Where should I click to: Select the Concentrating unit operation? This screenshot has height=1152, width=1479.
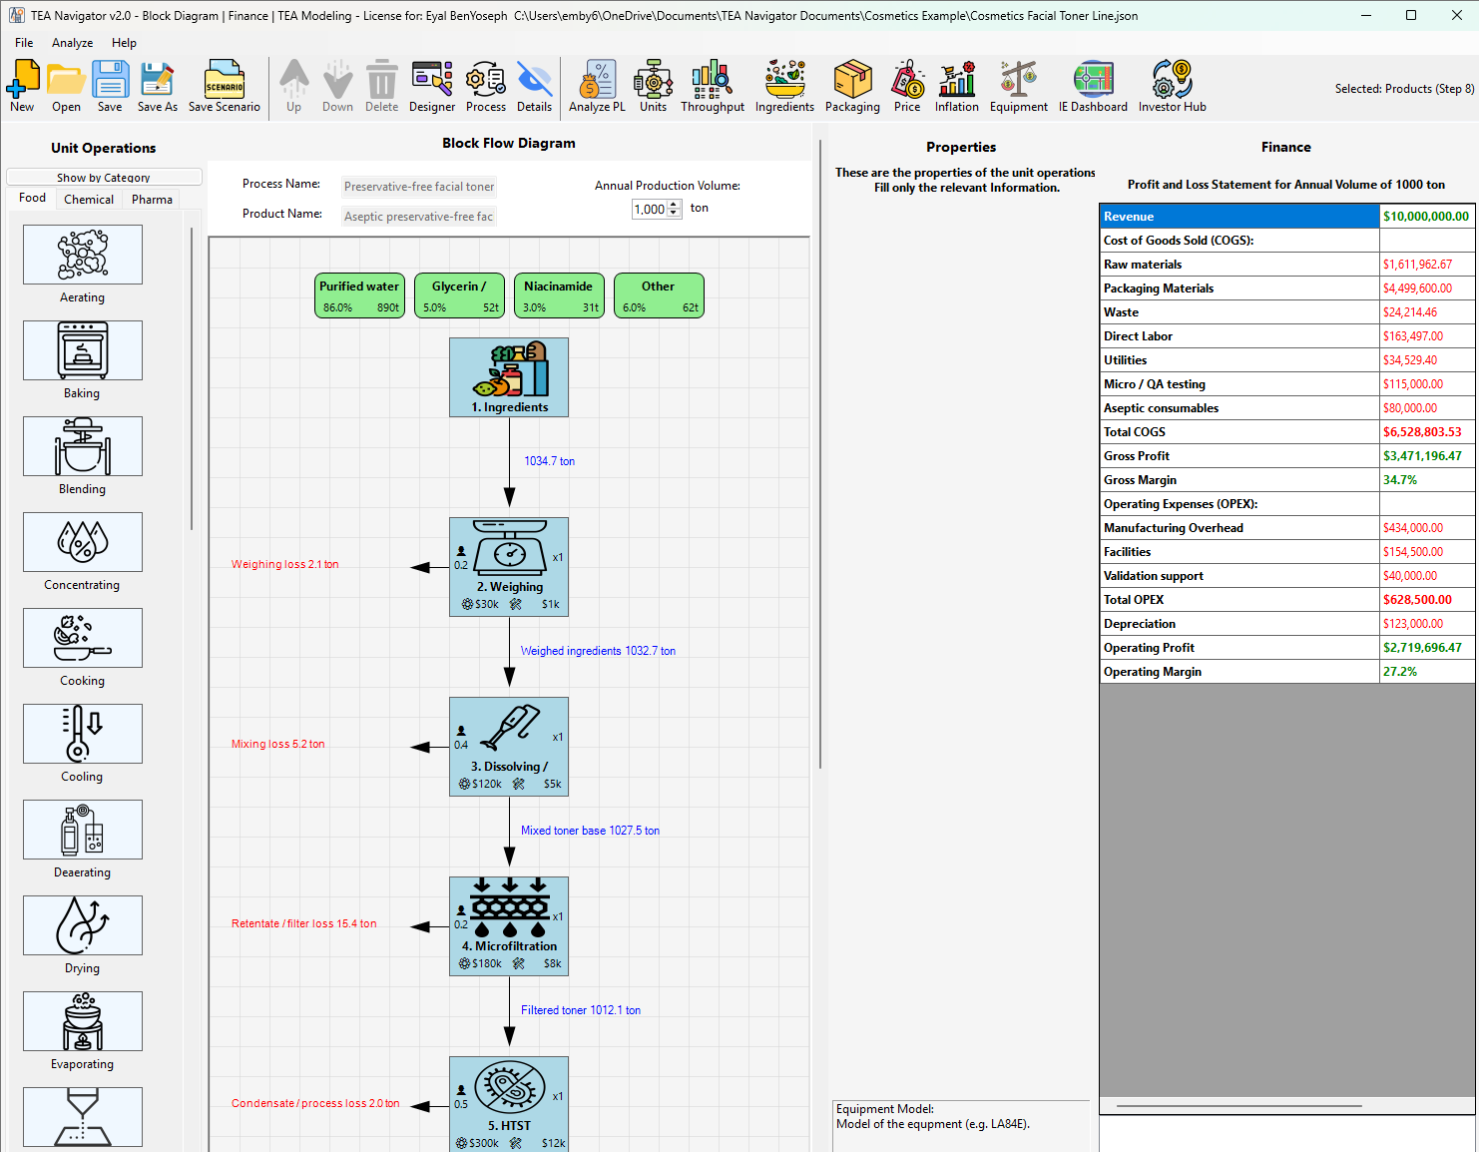(x=83, y=542)
